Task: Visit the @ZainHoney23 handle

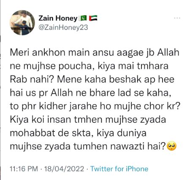Action: pyautogui.click(x=63, y=27)
